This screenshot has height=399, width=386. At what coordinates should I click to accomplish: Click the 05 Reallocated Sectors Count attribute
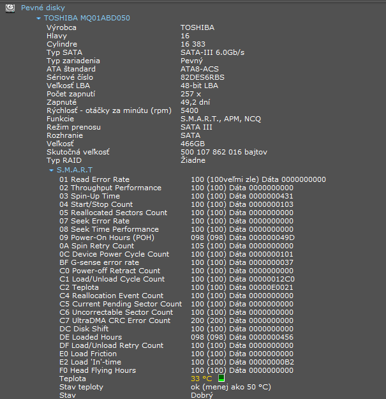click(x=113, y=213)
